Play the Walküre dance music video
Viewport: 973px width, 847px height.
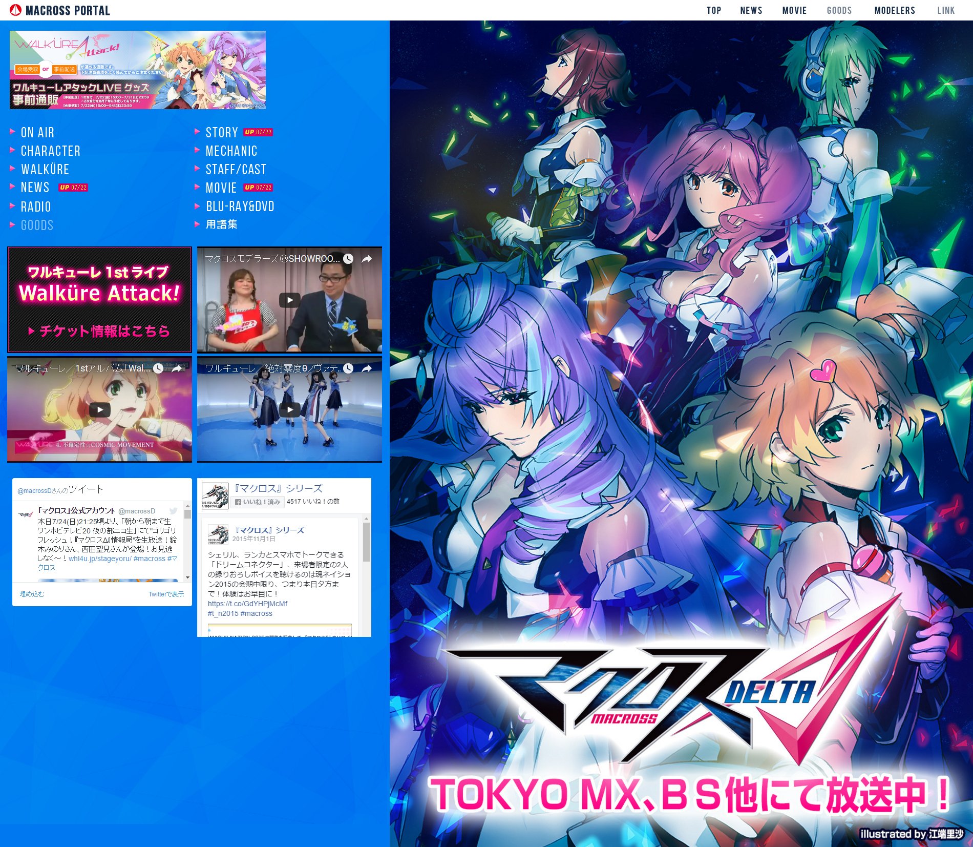[x=289, y=409]
